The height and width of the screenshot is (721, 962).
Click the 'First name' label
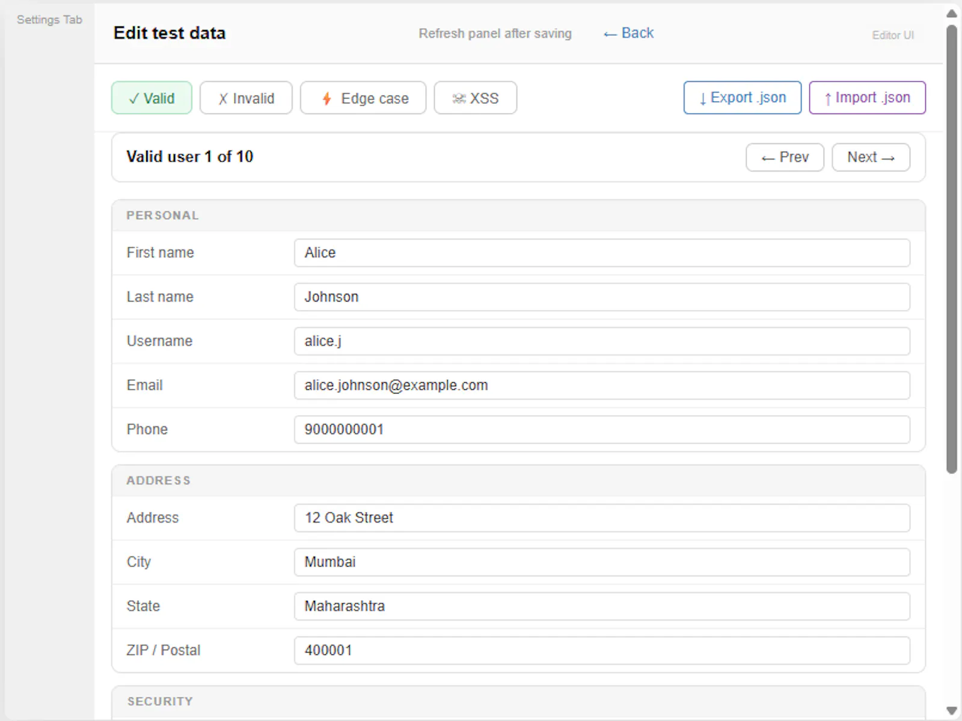click(x=160, y=252)
